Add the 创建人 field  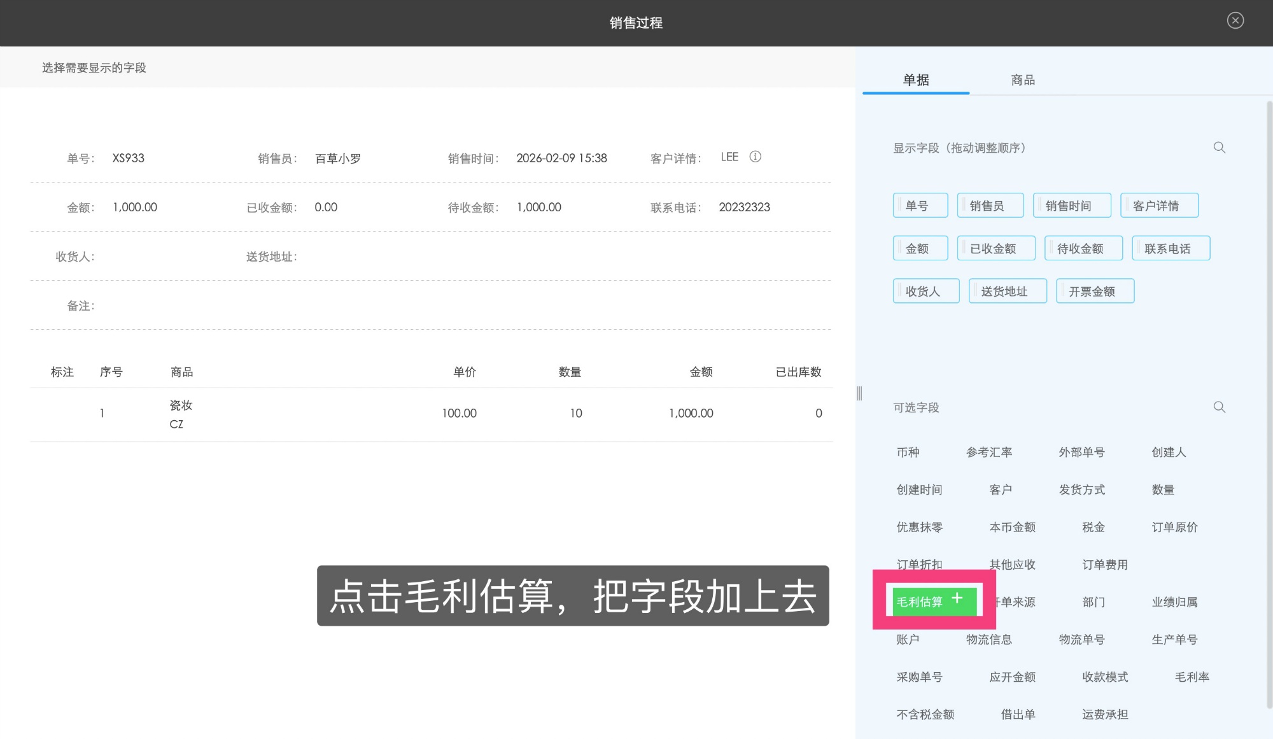pos(1168,452)
